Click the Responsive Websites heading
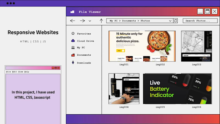The width and height of the screenshot is (220, 124). tap(33, 32)
